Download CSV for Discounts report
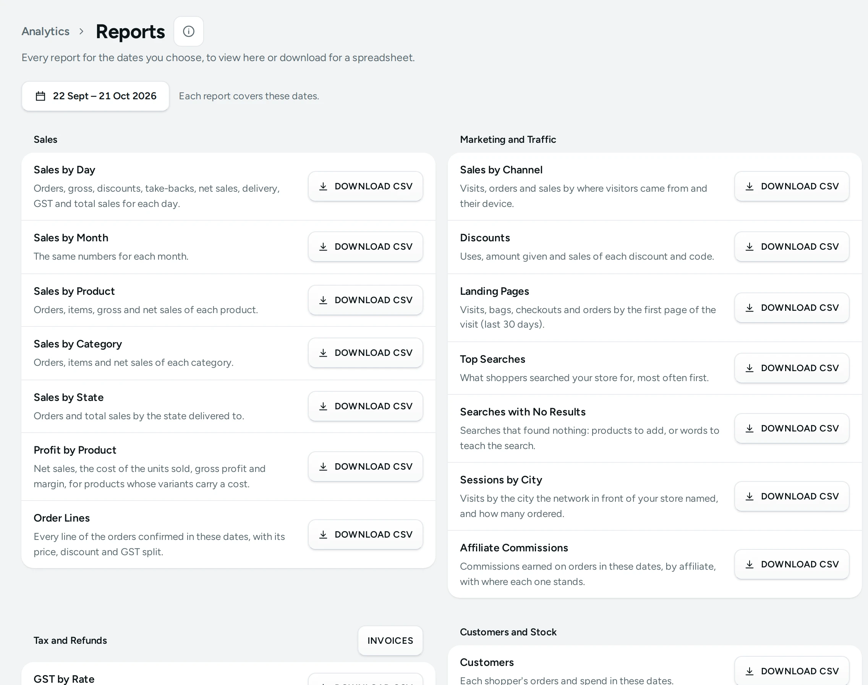The image size is (868, 685). coord(792,247)
